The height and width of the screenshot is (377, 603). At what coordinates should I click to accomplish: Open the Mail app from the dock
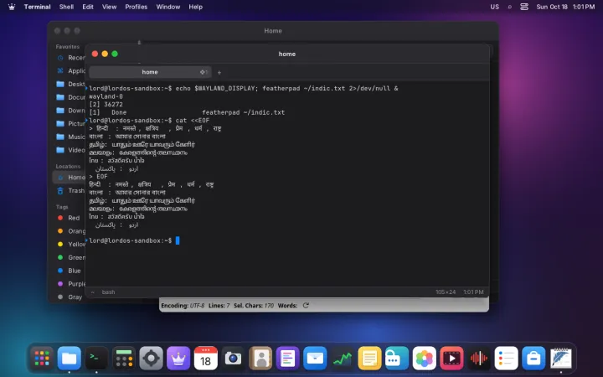pos(315,359)
